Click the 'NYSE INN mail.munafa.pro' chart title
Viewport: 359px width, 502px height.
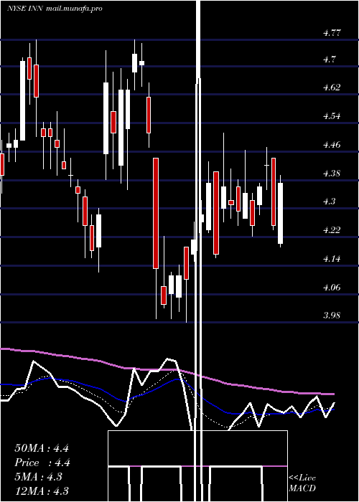[x=55, y=9]
